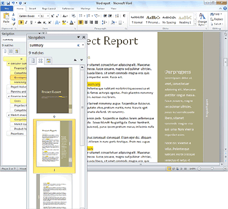Viewport: 228px width, 209px height.
Task: Apply Strikethrough formatting
Action: point(39,22)
